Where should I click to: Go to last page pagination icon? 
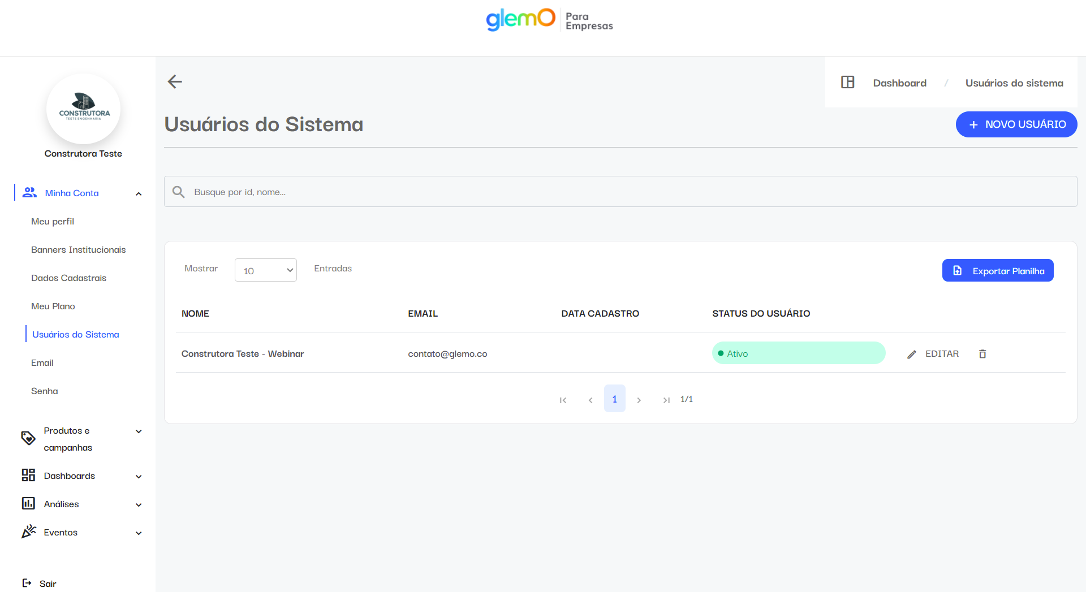[x=666, y=400]
